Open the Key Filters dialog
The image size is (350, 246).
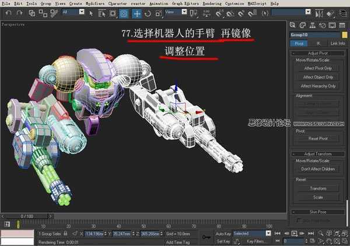[x=256, y=241]
